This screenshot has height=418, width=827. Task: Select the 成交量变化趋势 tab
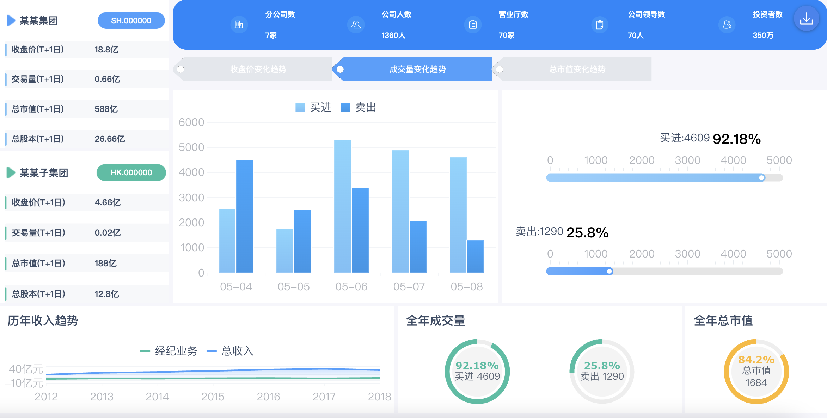(412, 69)
